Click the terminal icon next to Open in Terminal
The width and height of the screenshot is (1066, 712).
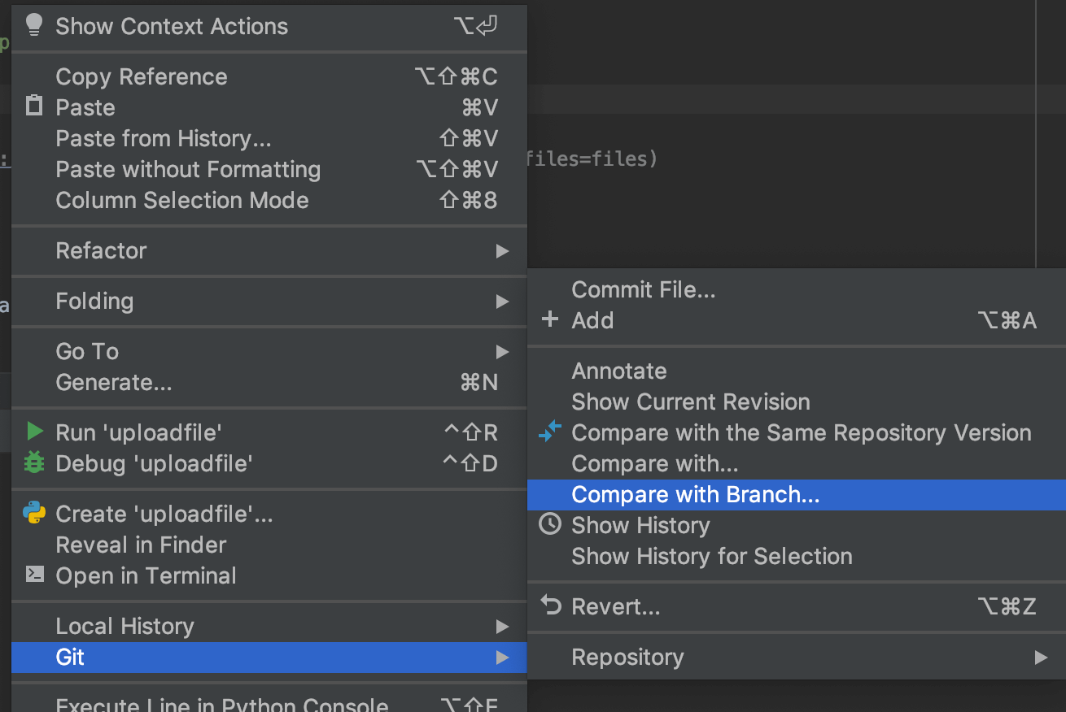34,575
